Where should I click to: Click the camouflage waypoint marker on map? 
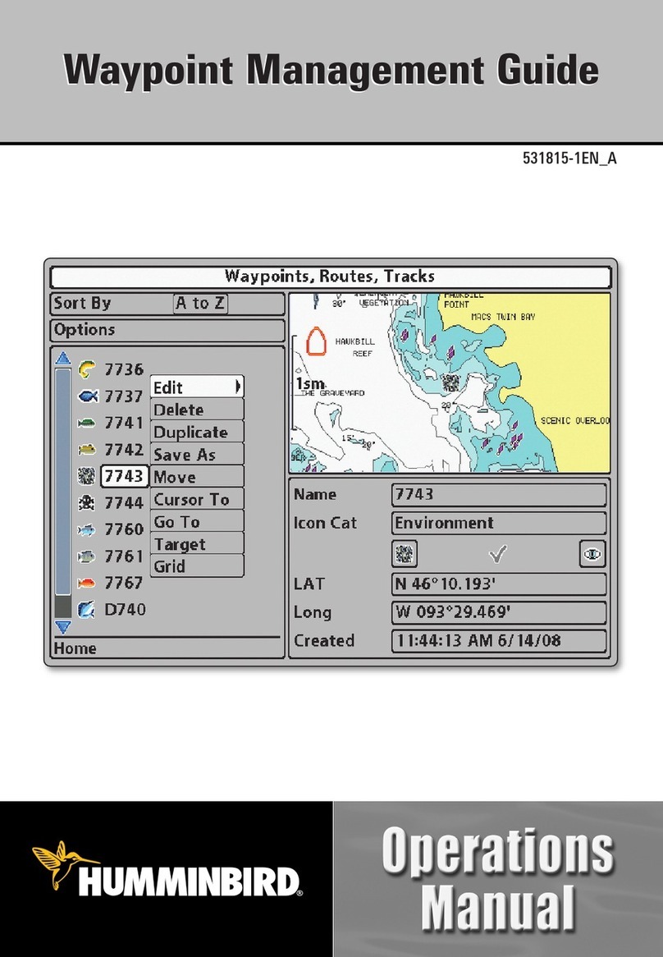[450, 383]
